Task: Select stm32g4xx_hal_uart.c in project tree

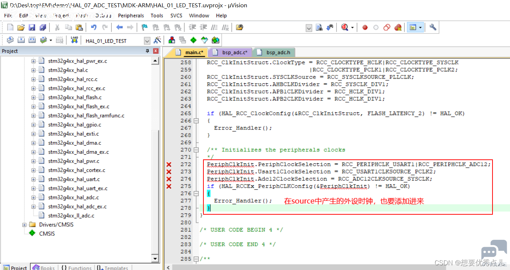Action: 74,179
